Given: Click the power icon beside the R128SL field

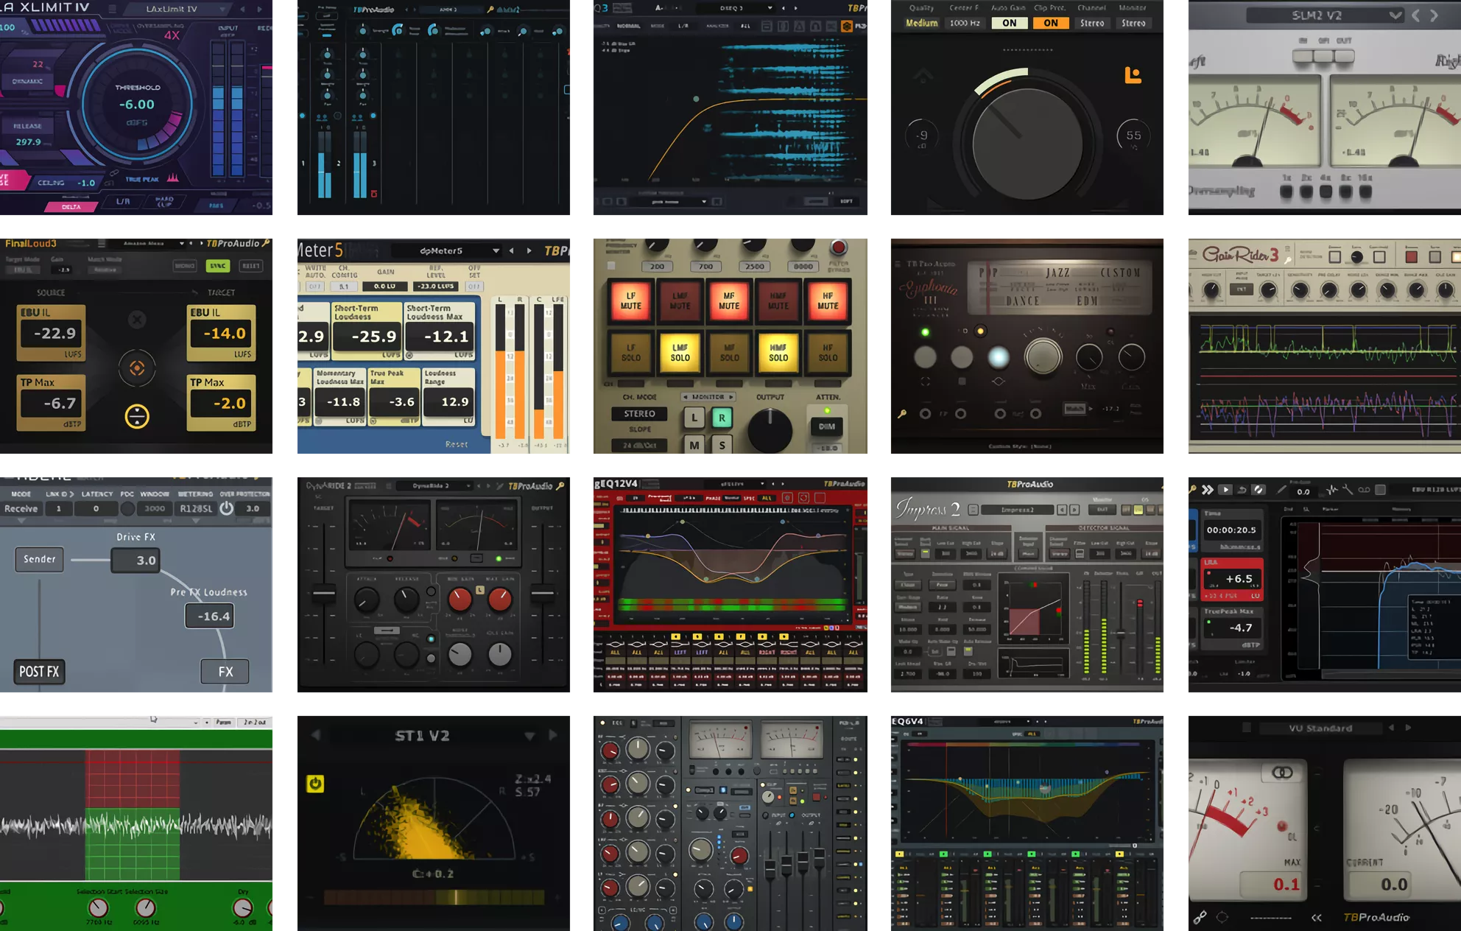Looking at the screenshot, I should coord(227,508).
